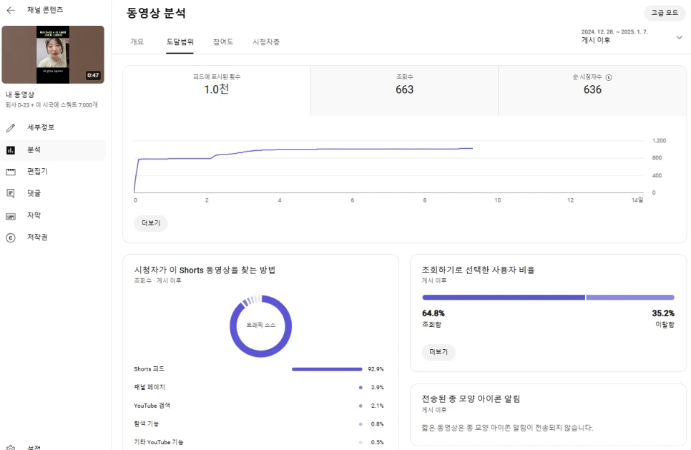The image size is (691, 450).
Task: Click the 2.9% value for 채널 페이지
Action: (x=377, y=388)
